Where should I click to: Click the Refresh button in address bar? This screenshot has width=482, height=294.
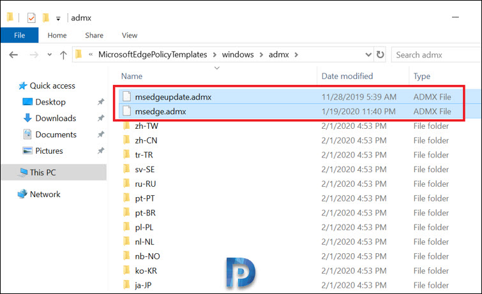point(380,55)
